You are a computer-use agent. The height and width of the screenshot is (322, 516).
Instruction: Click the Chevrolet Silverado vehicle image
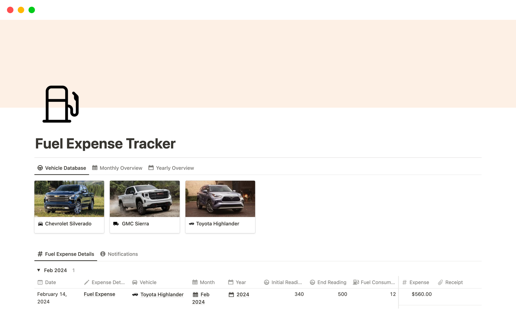click(69, 199)
